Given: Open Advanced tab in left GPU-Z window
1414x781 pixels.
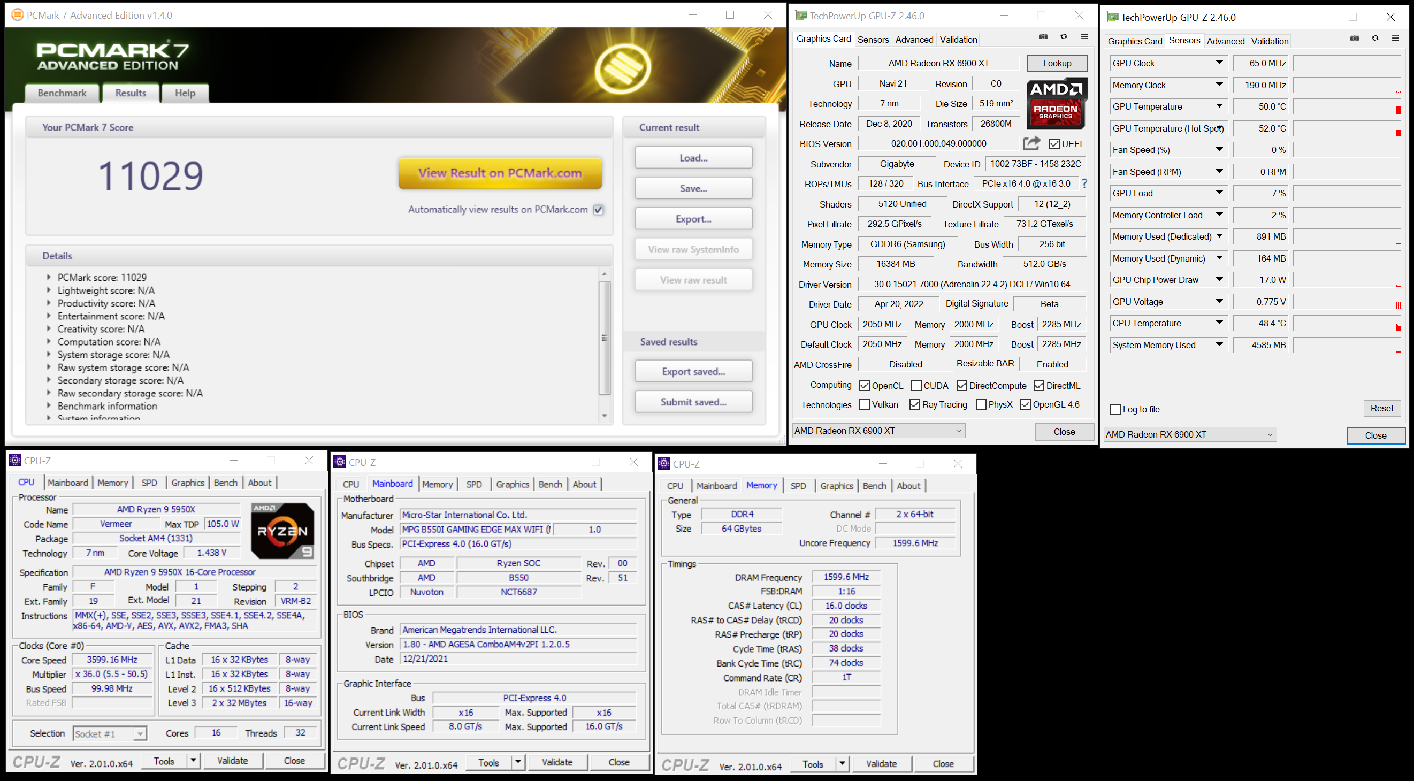Looking at the screenshot, I should point(914,40).
